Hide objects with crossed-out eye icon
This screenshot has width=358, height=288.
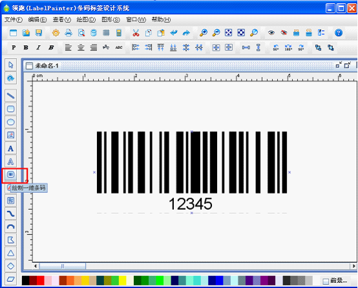point(284,33)
